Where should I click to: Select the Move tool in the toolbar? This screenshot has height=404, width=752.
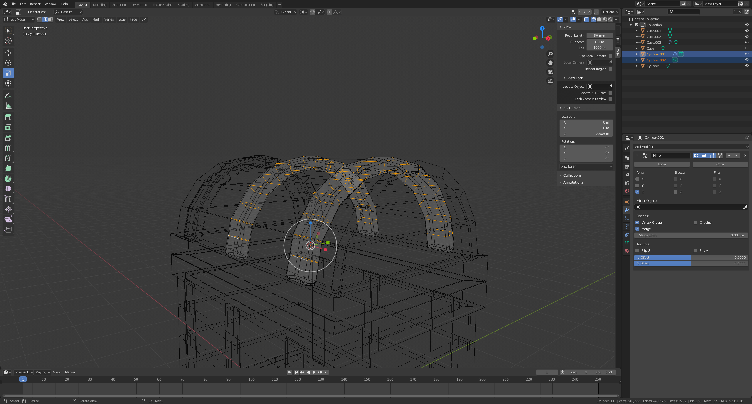click(x=8, y=53)
